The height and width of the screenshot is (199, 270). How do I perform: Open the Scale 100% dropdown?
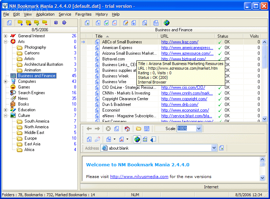(199, 129)
